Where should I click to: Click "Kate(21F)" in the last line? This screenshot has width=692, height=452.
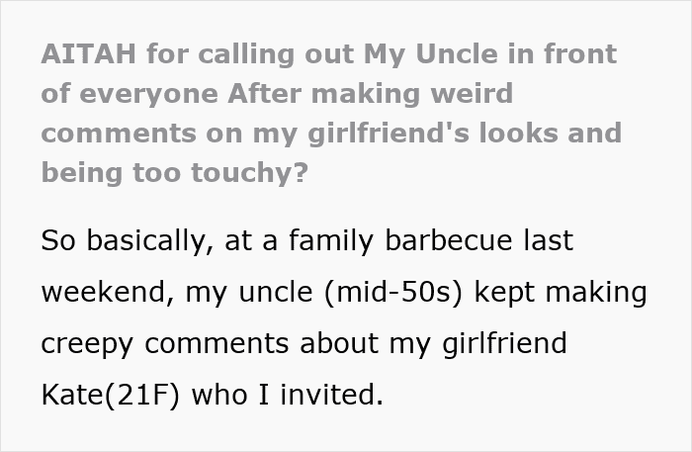[111, 395]
